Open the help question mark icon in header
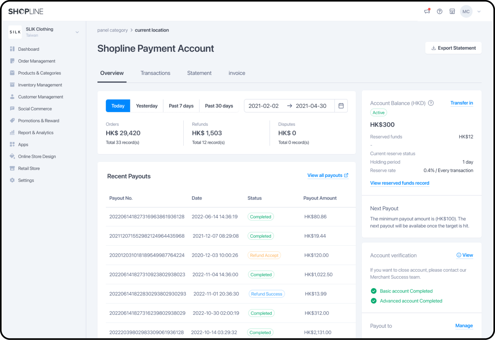495x340 pixels. tap(440, 11)
